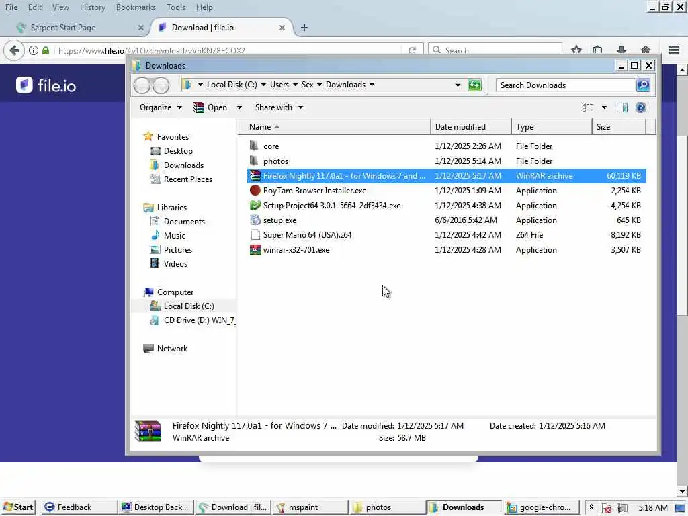The height and width of the screenshot is (516, 688).
Task: Click the WinRAR archive thumbnail in details pane
Action: (148, 431)
